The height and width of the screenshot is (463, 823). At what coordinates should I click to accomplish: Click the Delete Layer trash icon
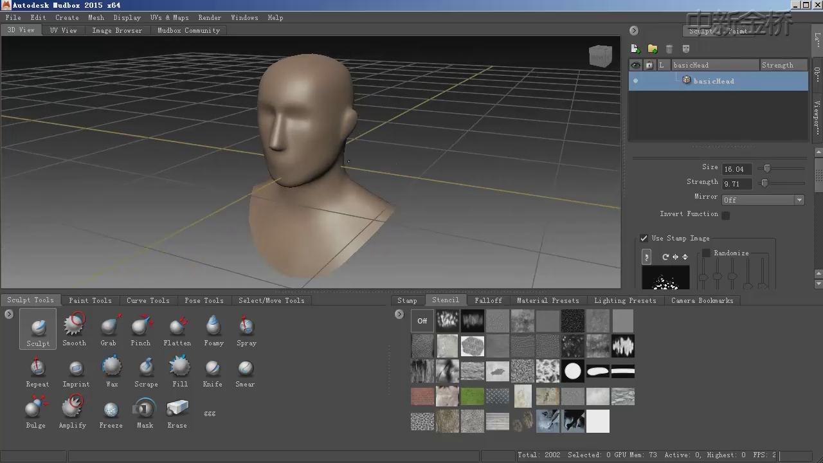[x=669, y=49]
